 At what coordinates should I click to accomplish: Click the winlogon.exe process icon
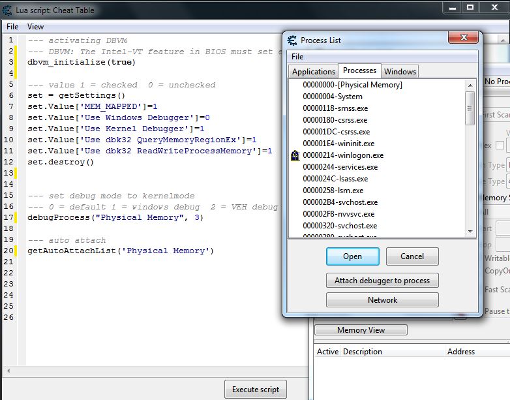tap(295, 155)
